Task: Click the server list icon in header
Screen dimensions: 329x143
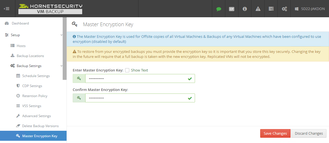Action: coord(271,9)
